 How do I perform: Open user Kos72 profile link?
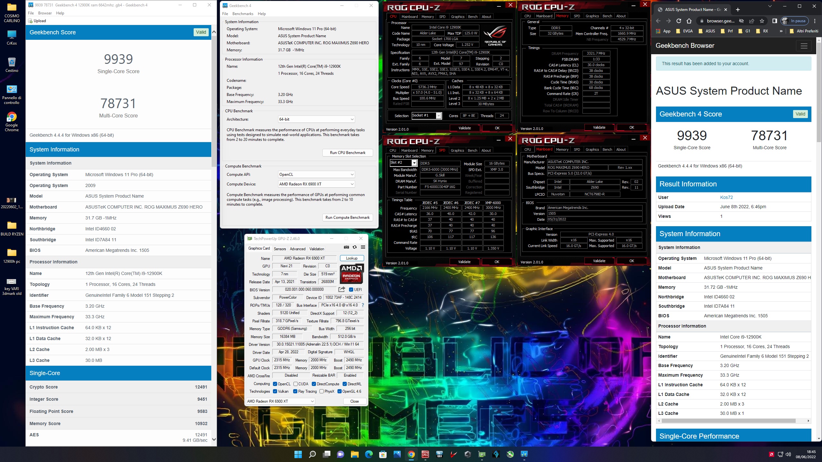(726, 197)
